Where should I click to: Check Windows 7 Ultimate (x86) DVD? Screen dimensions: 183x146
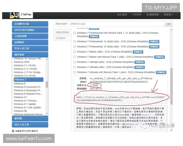click(x=74, y=67)
